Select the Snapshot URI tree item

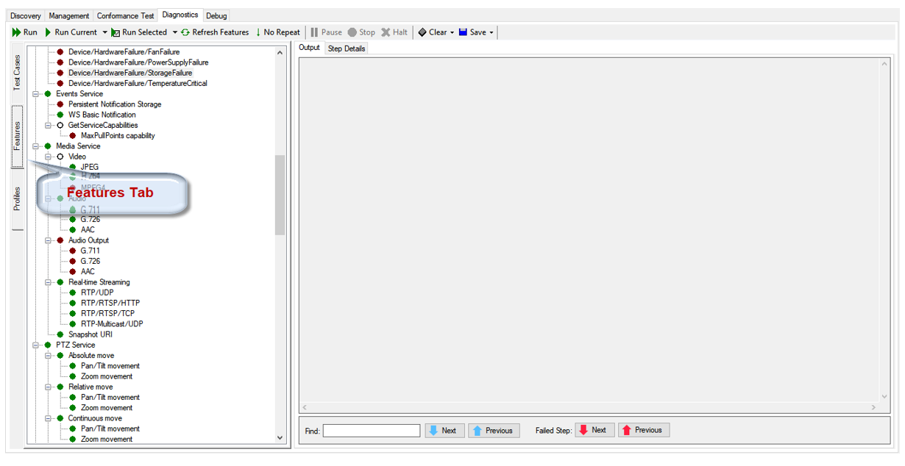tap(90, 334)
